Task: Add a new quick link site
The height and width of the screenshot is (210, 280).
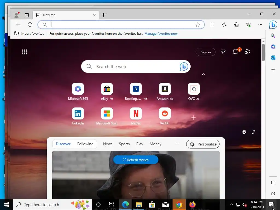Action: click(x=194, y=118)
